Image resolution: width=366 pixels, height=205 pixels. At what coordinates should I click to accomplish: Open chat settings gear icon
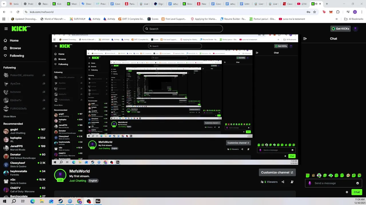pyautogui.click(x=347, y=192)
